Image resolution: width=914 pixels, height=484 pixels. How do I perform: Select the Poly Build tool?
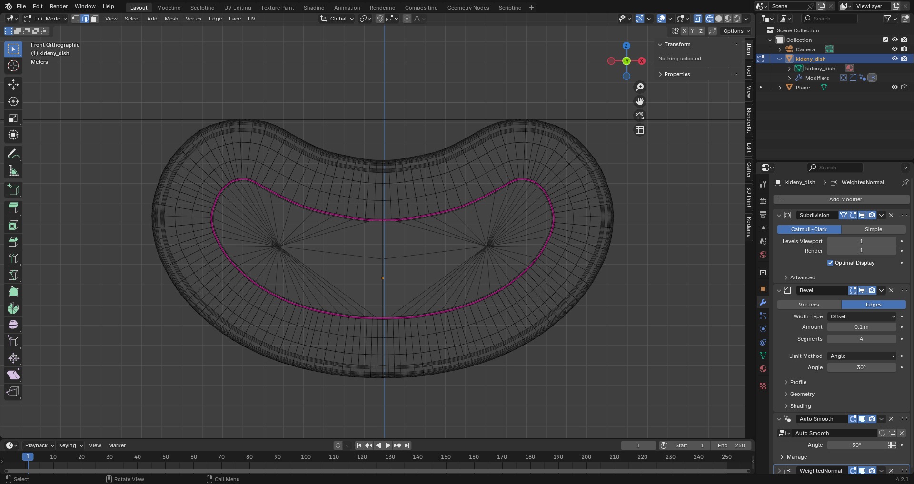pyautogui.click(x=13, y=292)
